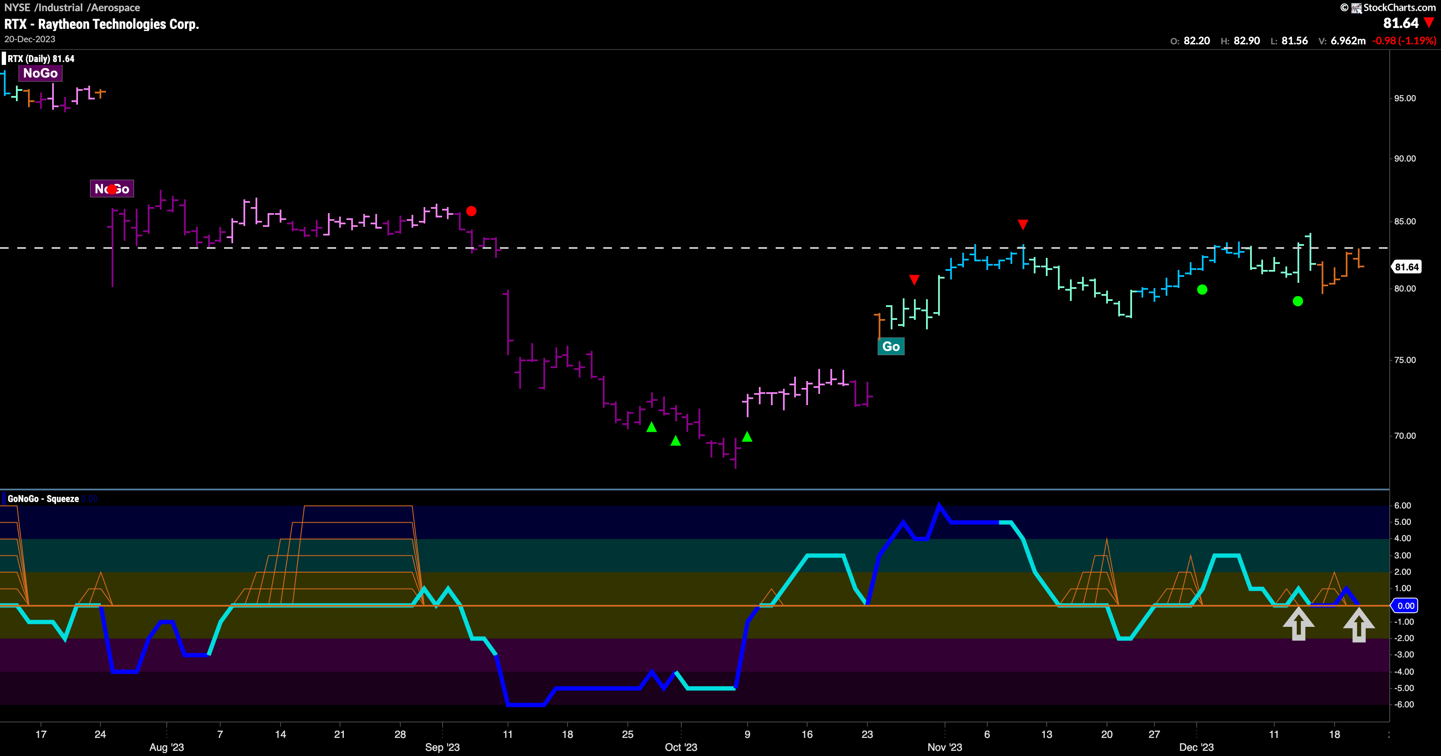Click the Oct '23 date axis label
The image size is (1441, 756).
pos(681,748)
